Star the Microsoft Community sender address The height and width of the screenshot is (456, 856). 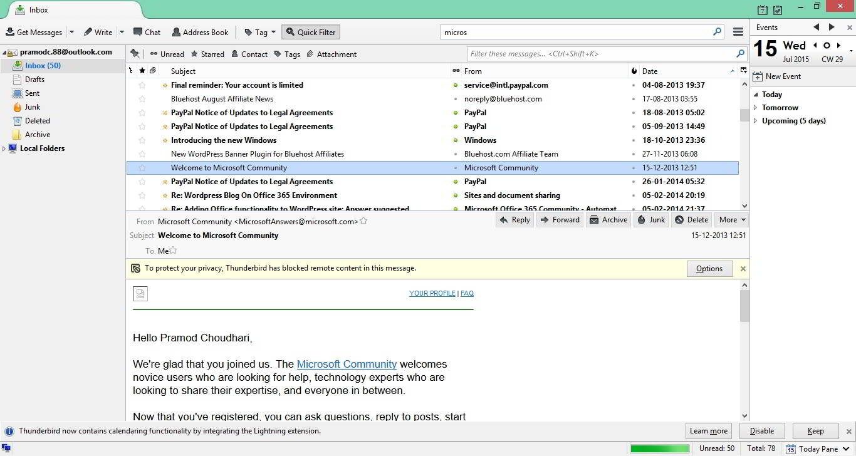(x=363, y=221)
